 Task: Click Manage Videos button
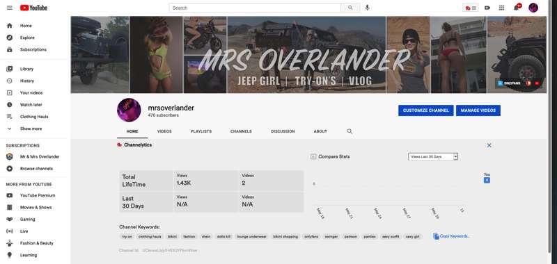click(478, 110)
